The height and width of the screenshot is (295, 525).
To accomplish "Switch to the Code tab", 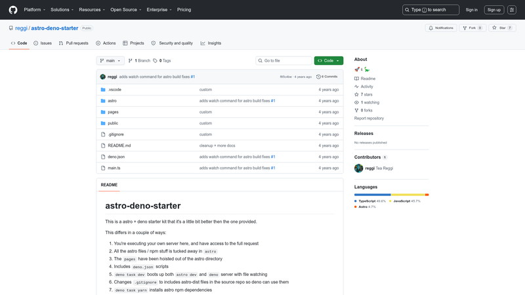I will [19, 43].
